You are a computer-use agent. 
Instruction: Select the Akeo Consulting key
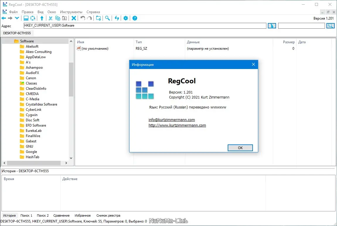tap(39, 52)
